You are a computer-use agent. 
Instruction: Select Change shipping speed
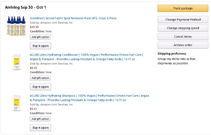183,28
